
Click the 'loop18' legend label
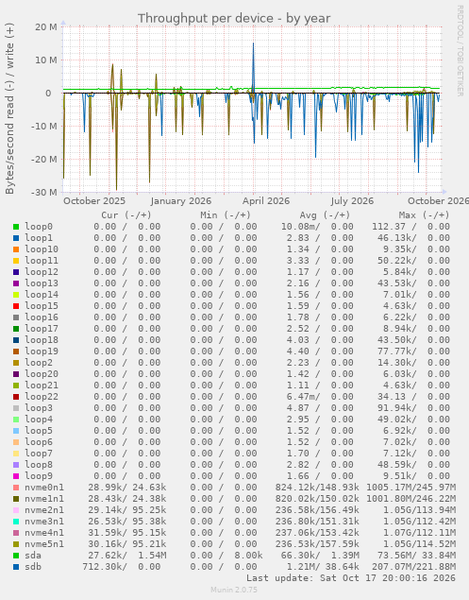(42, 340)
